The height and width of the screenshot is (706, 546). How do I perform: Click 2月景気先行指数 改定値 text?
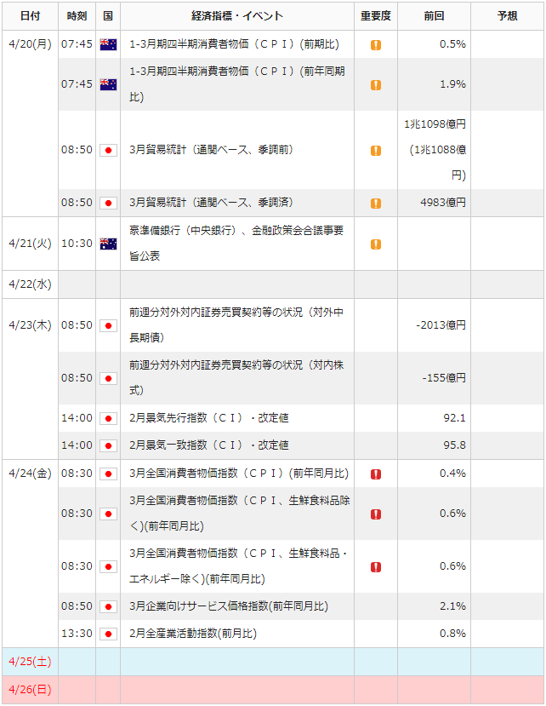point(208,418)
